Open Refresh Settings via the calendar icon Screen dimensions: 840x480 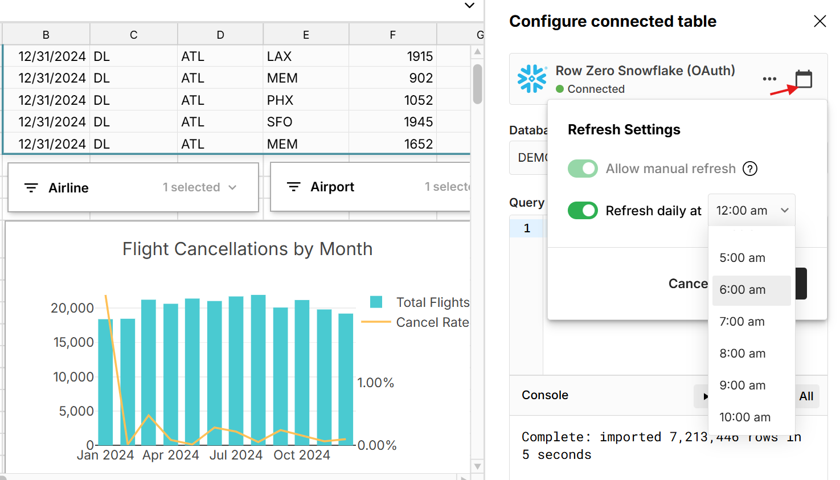pos(803,79)
